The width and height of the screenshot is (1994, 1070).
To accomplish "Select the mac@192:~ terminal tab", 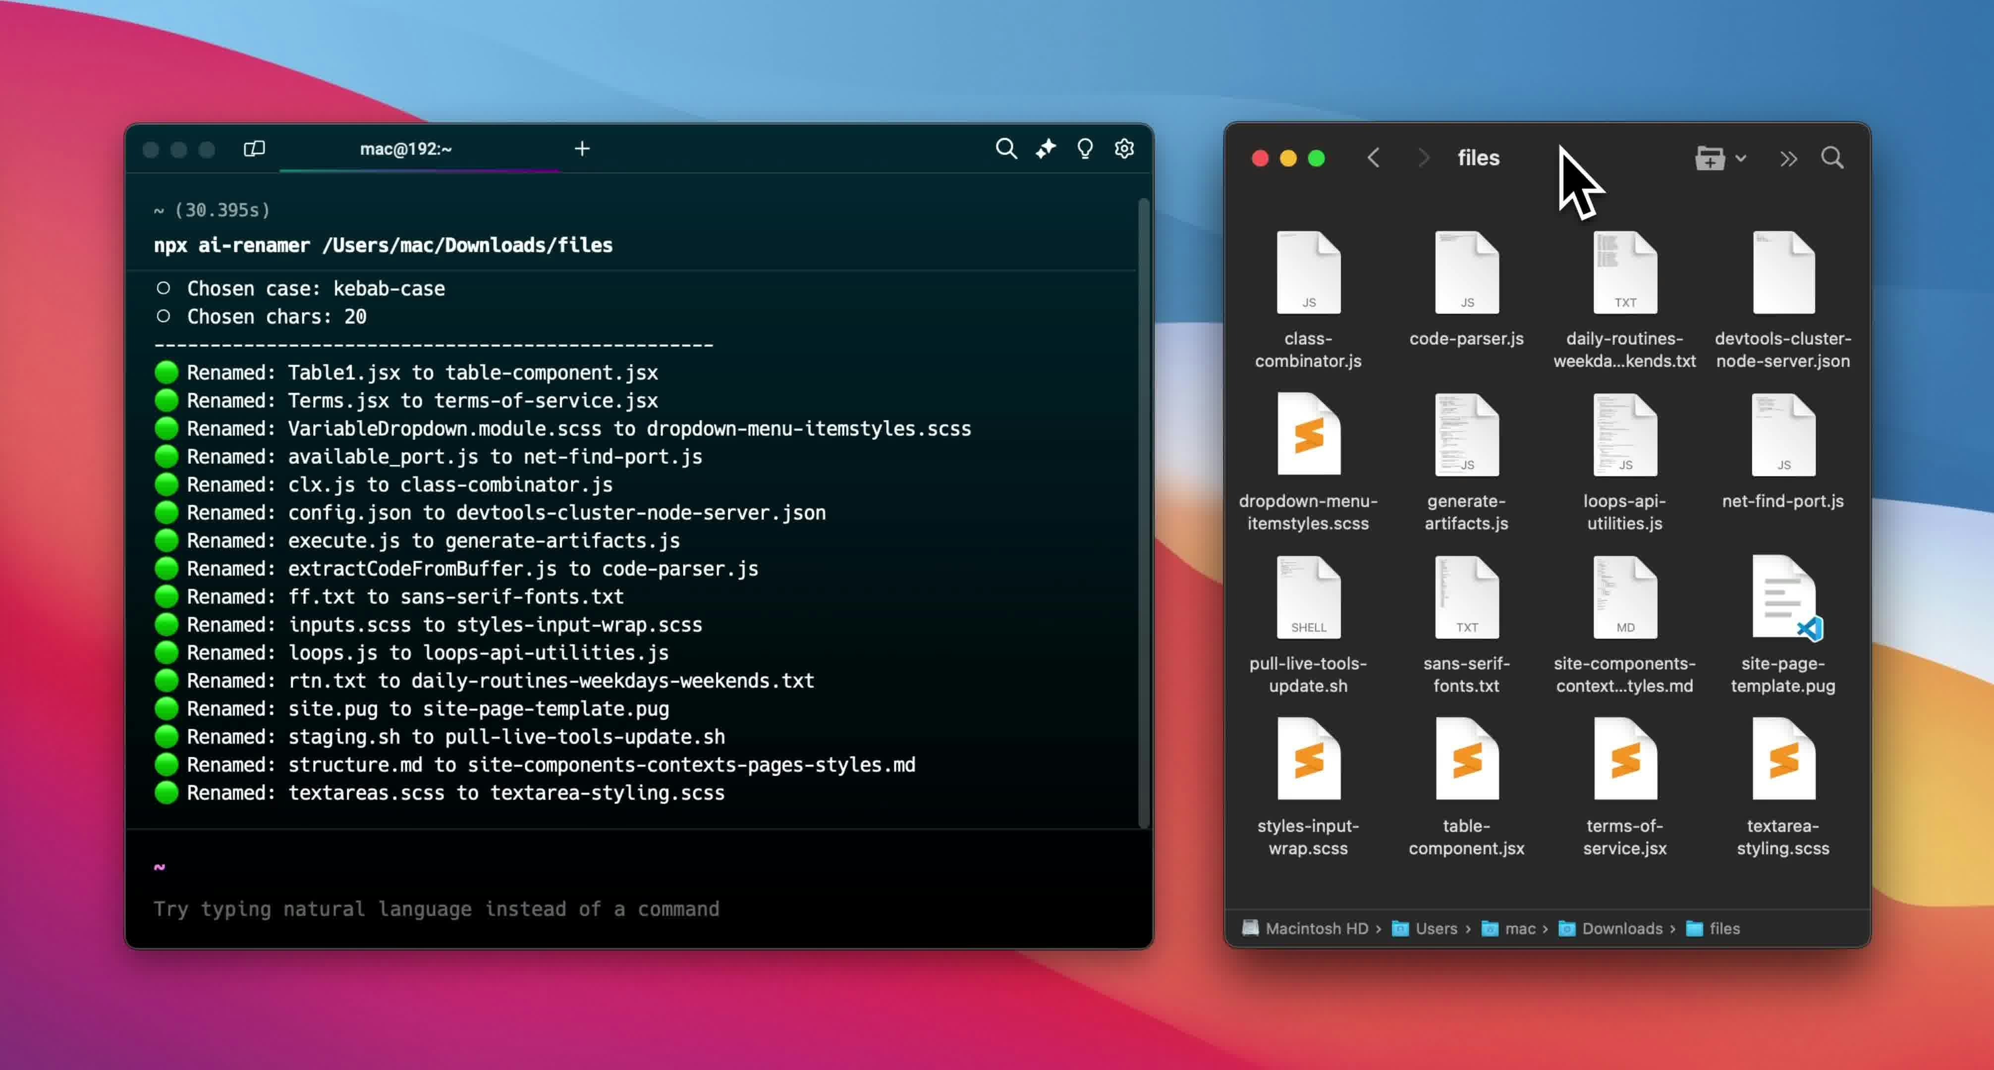I will pos(406,149).
